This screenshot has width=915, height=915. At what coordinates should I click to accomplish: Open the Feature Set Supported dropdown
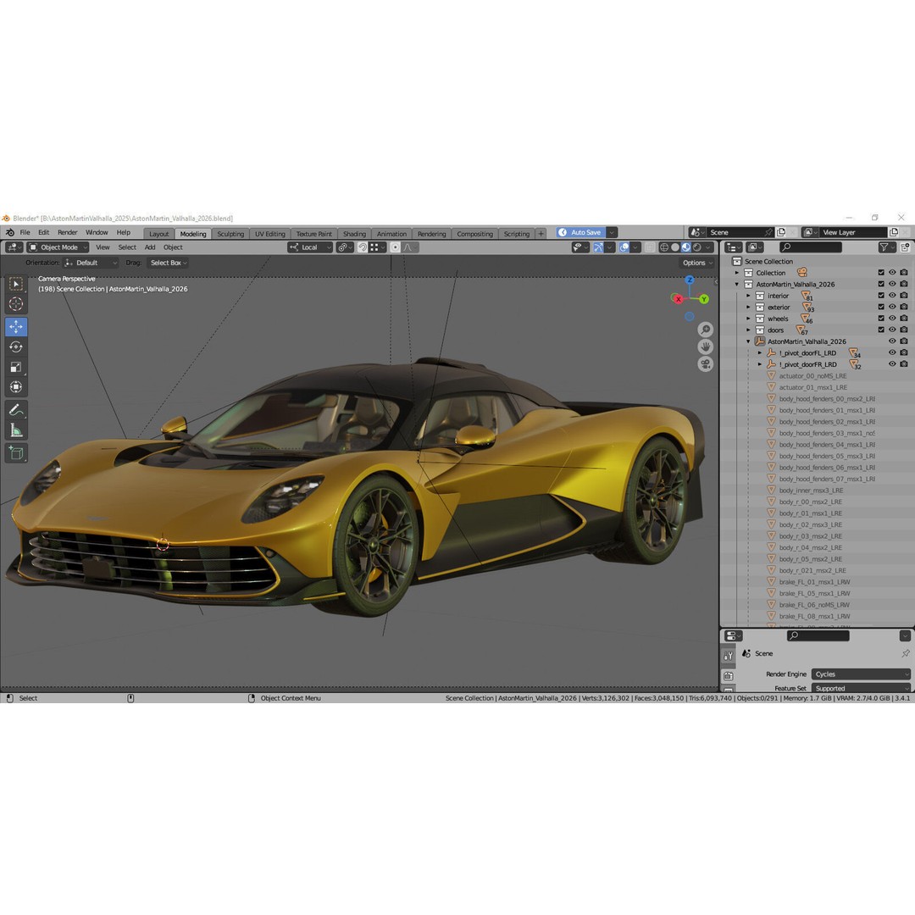(x=861, y=688)
